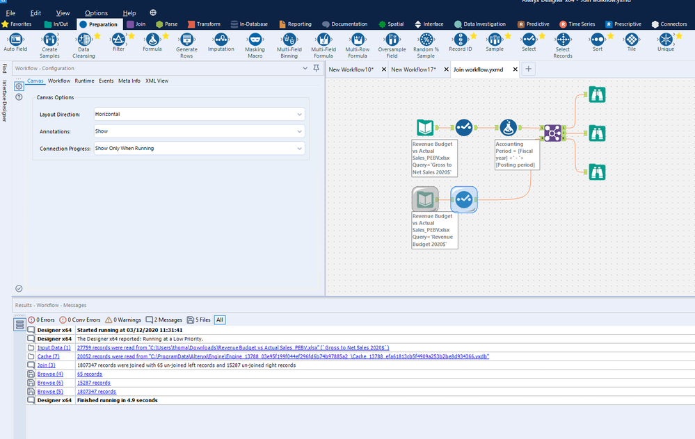Open Annotations dropdown
Viewport: 695px width, 439px height.
199,131
